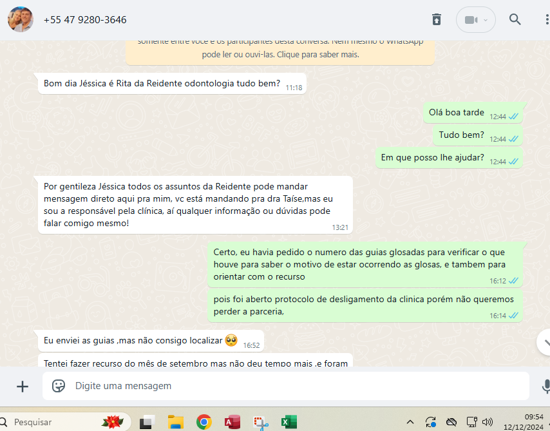This screenshot has height=431, width=550.
Task: Click the trash restore icon in chat header
Action: click(x=437, y=19)
